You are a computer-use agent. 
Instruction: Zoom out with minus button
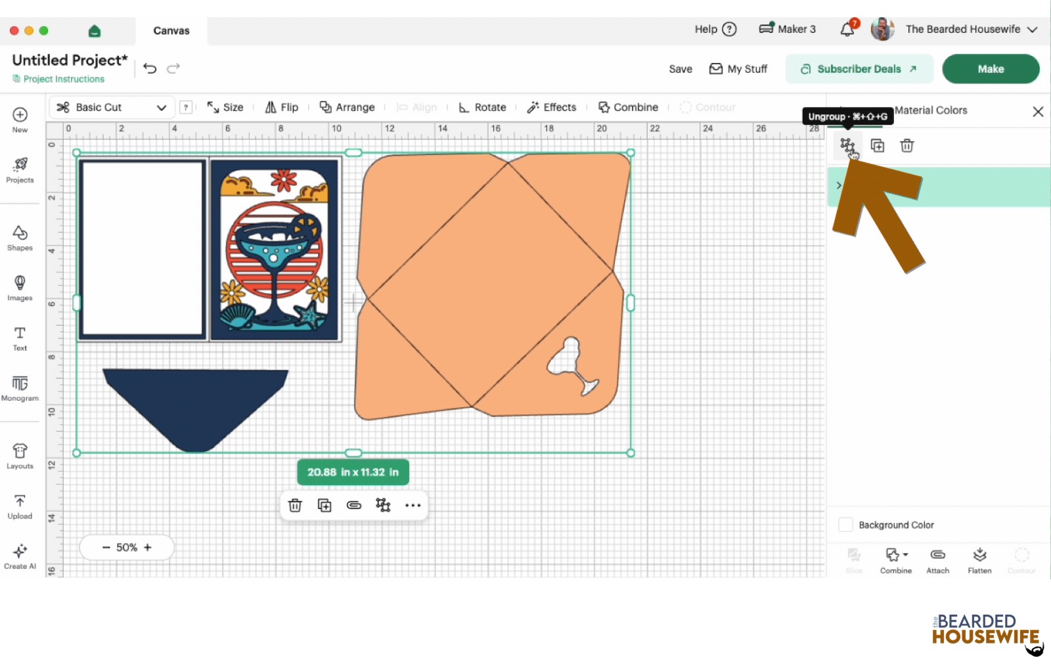point(106,547)
